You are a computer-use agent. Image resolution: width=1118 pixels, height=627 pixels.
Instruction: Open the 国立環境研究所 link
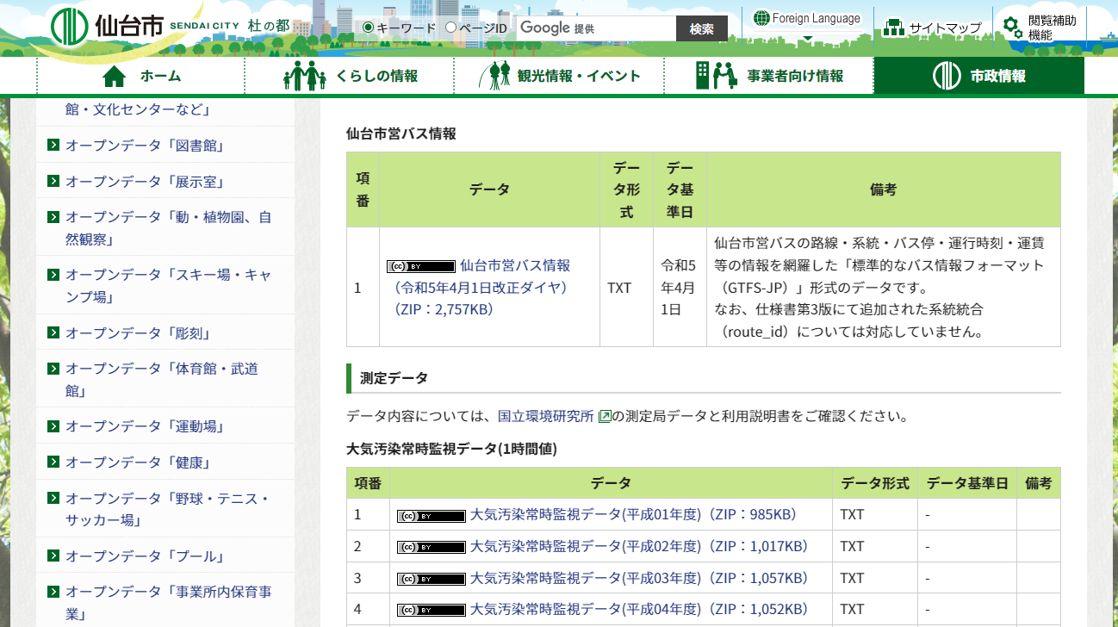point(546,417)
